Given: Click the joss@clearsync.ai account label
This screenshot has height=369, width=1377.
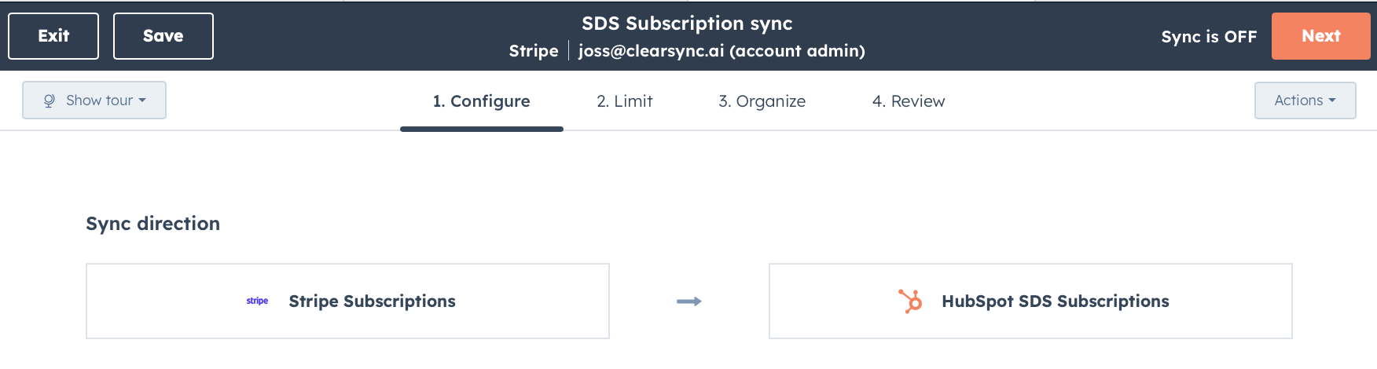Looking at the screenshot, I should pyautogui.click(x=722, y=51).
